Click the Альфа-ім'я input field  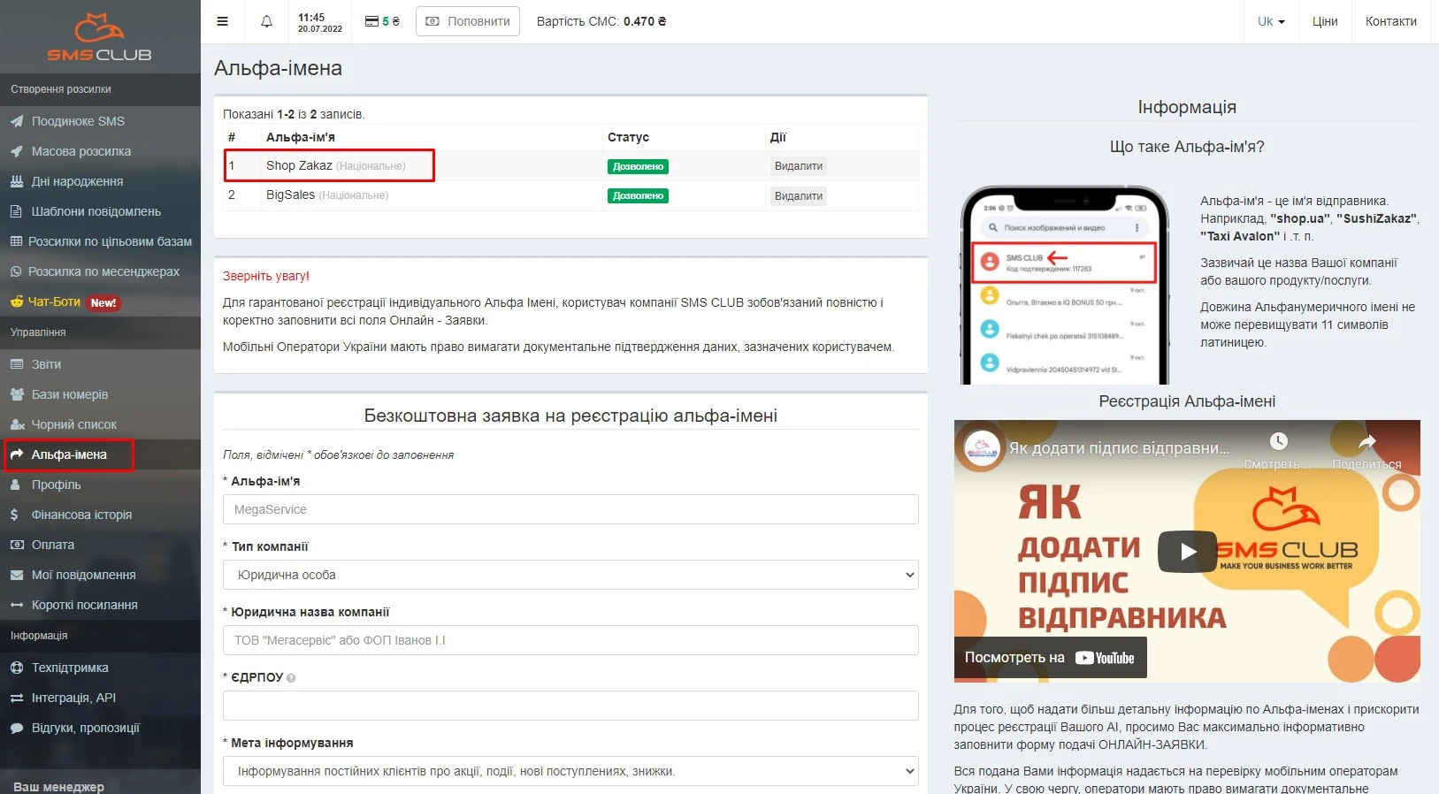(570, 509)
